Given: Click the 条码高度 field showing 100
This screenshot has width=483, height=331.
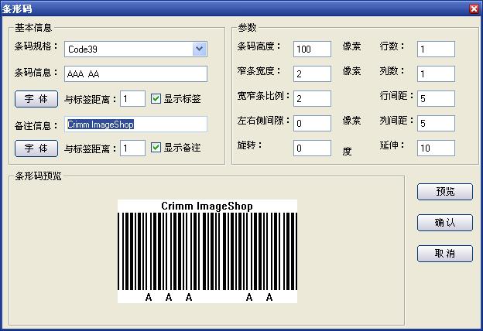Looking at the screenshot, I should (312, 49).
